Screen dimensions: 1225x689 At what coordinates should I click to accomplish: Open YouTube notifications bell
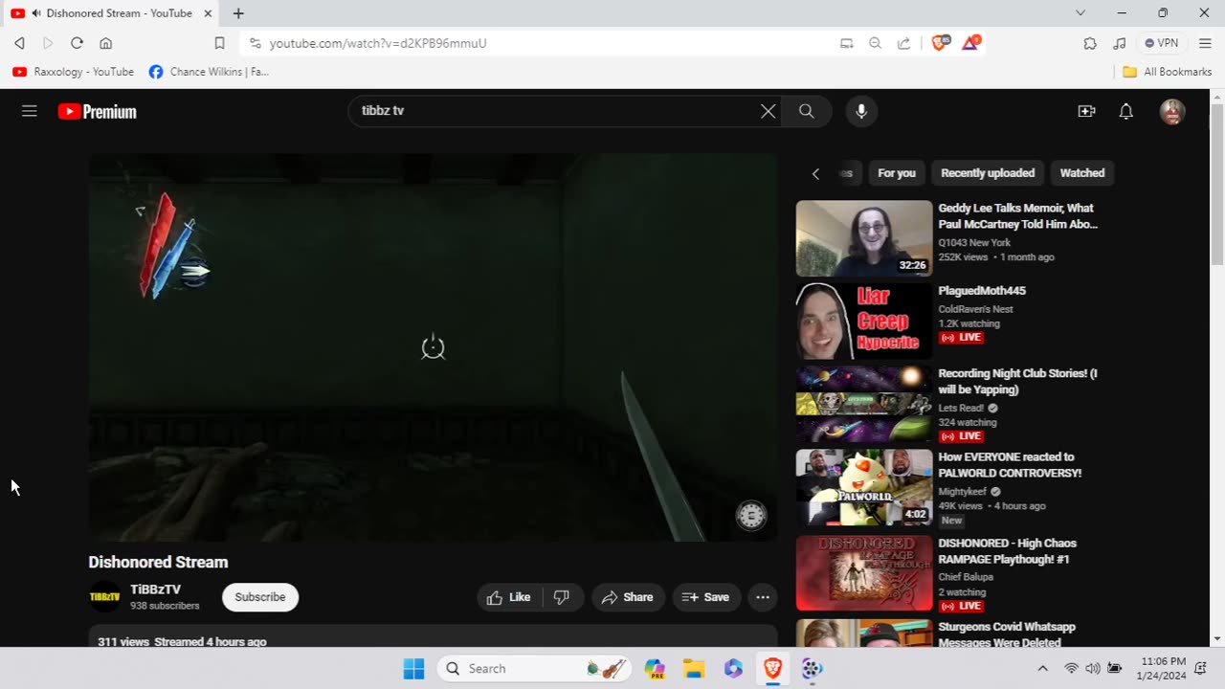coord(1126,111)
